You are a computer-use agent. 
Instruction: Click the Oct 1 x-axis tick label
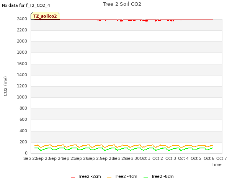[x=145, y=158]
